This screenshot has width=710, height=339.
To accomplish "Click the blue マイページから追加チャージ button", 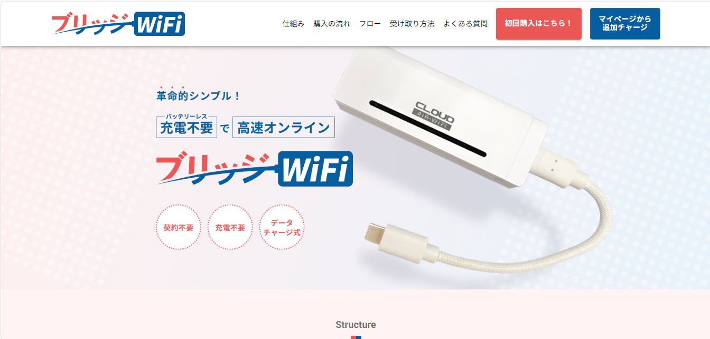I will (625, 24).
